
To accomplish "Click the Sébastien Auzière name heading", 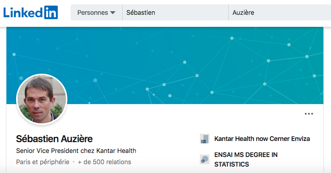I will pos(54,139).
